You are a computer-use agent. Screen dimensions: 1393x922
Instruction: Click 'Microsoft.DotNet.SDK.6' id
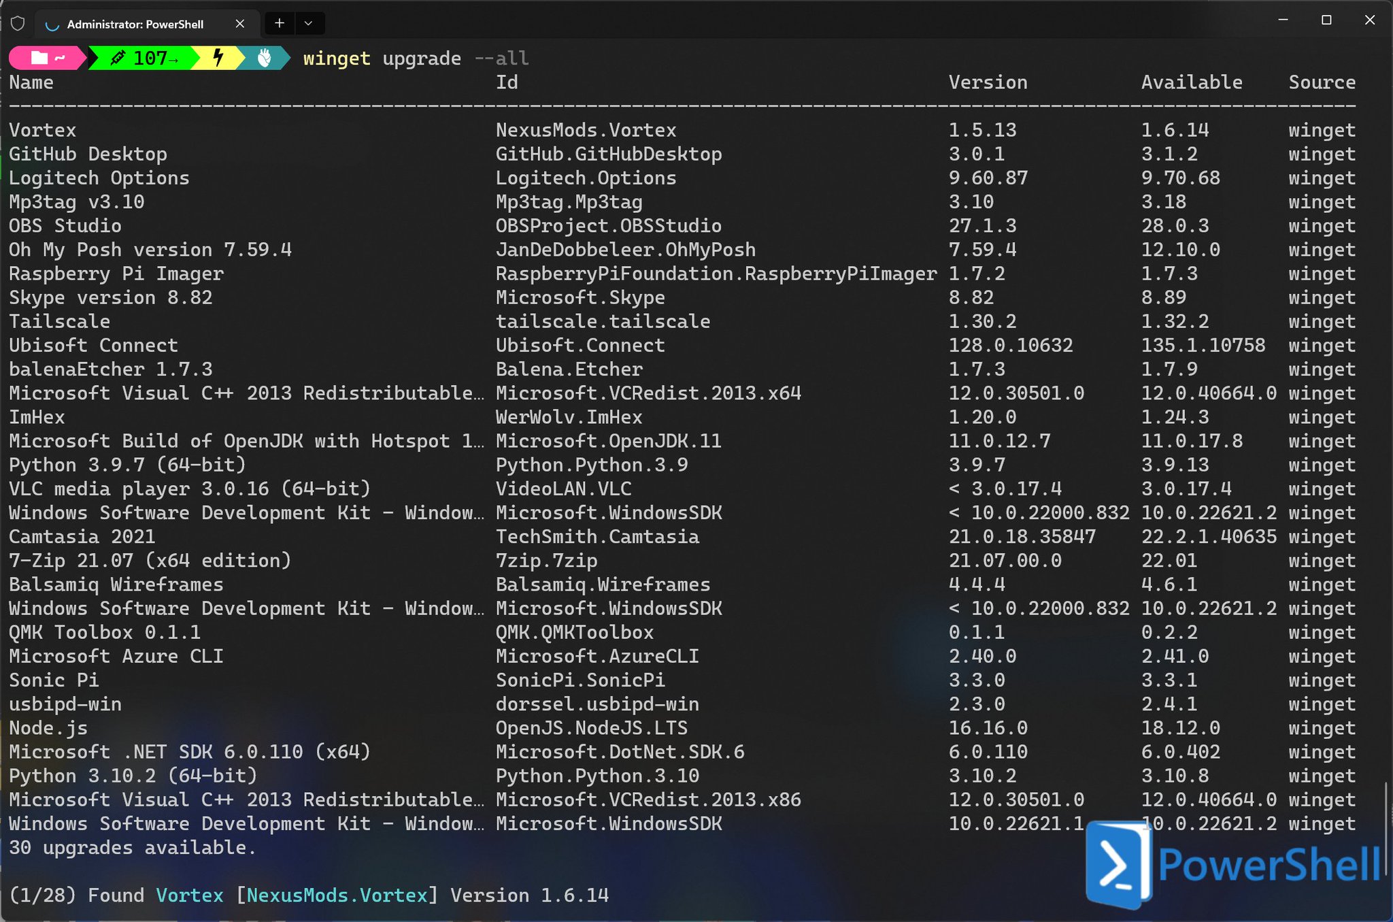(x=620, y=752)
